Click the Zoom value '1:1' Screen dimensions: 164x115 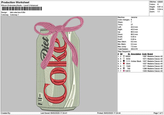click(x=159, y=12)
